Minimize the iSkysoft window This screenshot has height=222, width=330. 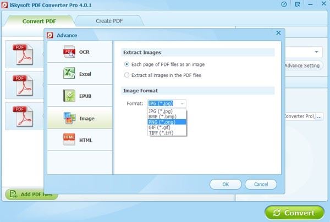(310, 4)
